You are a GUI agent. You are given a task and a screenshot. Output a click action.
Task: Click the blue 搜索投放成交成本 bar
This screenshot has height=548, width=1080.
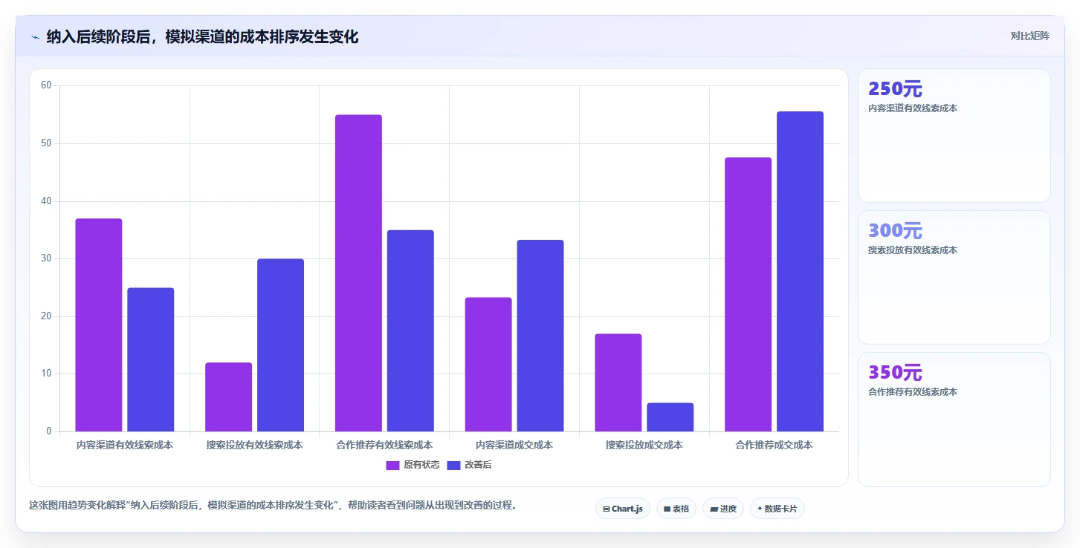tap(670, 417)
